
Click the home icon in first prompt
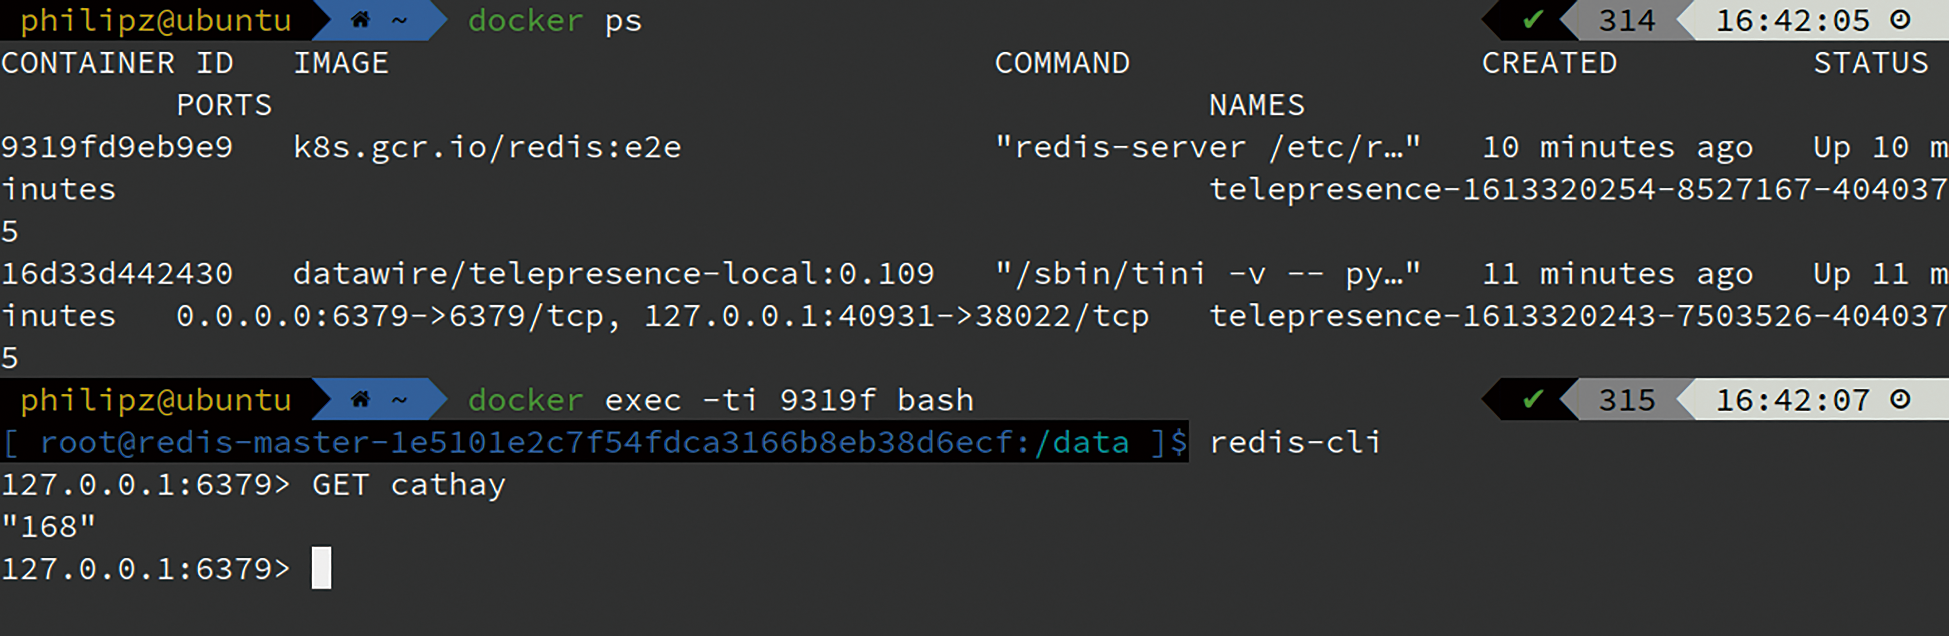pyautogui.click(x=360, y=19)
